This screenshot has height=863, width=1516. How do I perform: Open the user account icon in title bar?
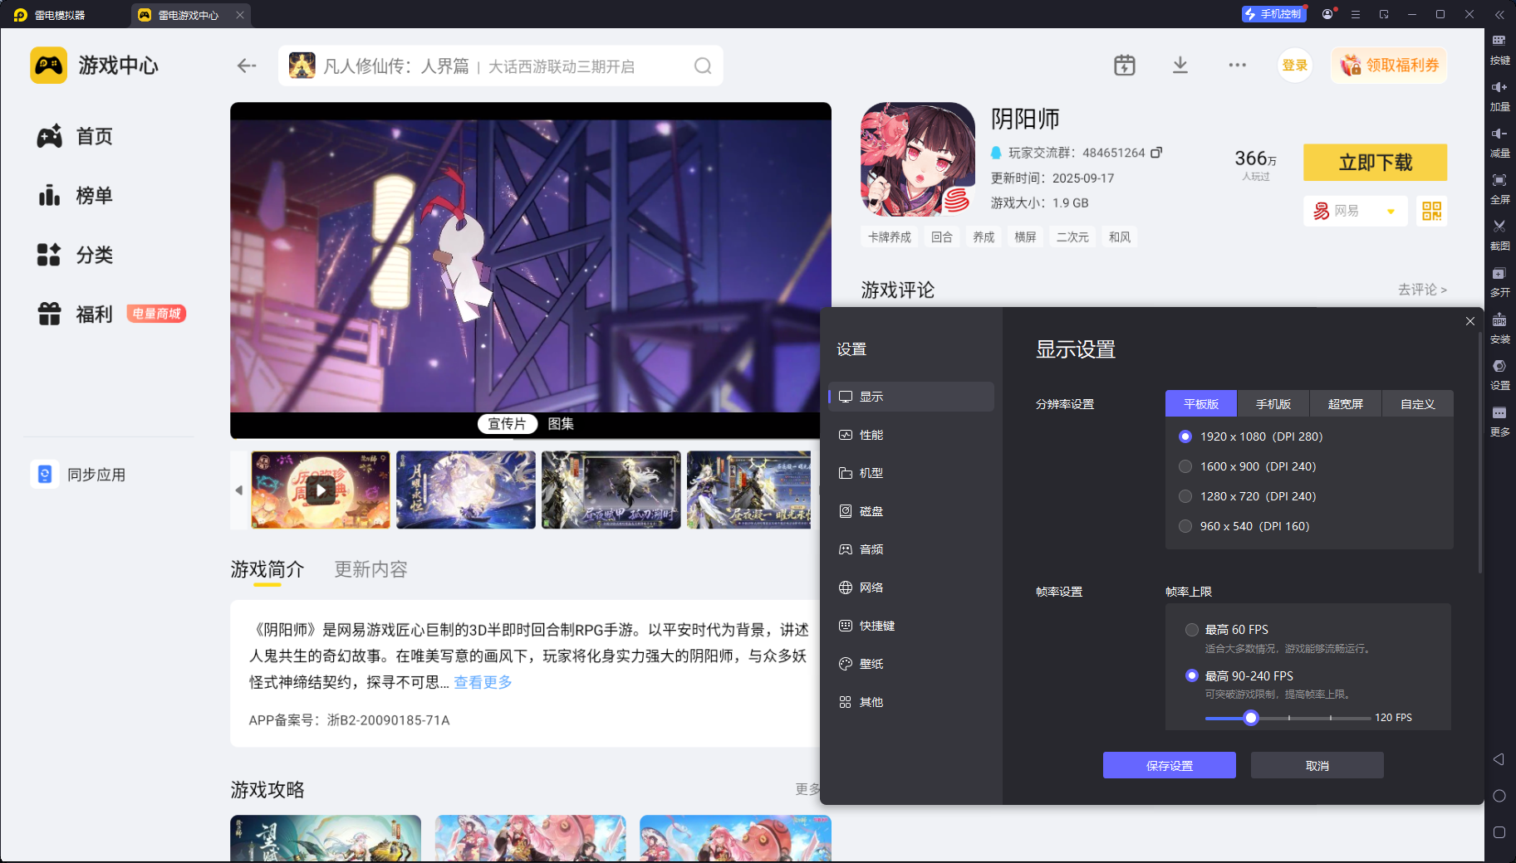pos(1328,14)
